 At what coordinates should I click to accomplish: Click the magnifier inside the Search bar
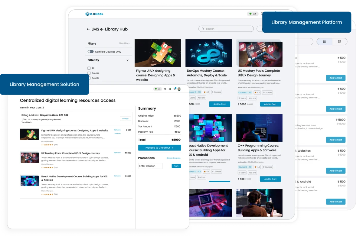click(x=203, y=28)
